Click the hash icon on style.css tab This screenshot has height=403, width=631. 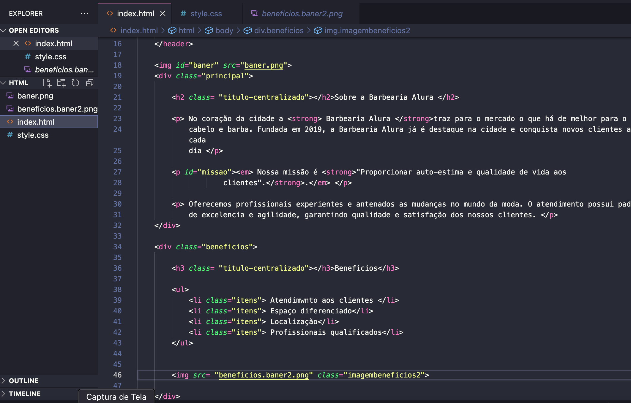click(183, 13)
